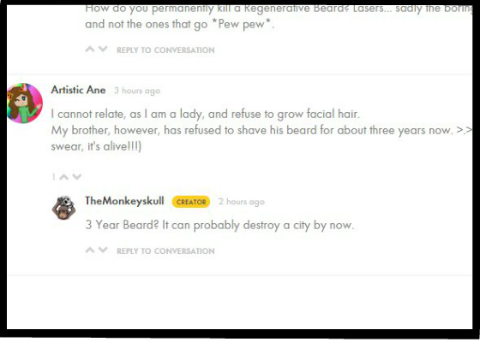Upvote Artistic Ane's comment
The image size is (480, 342).
click(63, 177)
